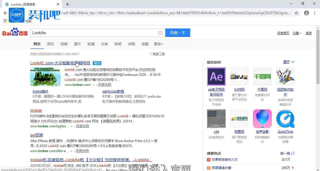Switch to the 文库 tab
The image size is (320, 171).
104,44
